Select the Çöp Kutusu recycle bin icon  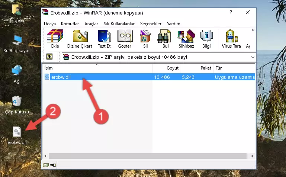tap(17, 105)
